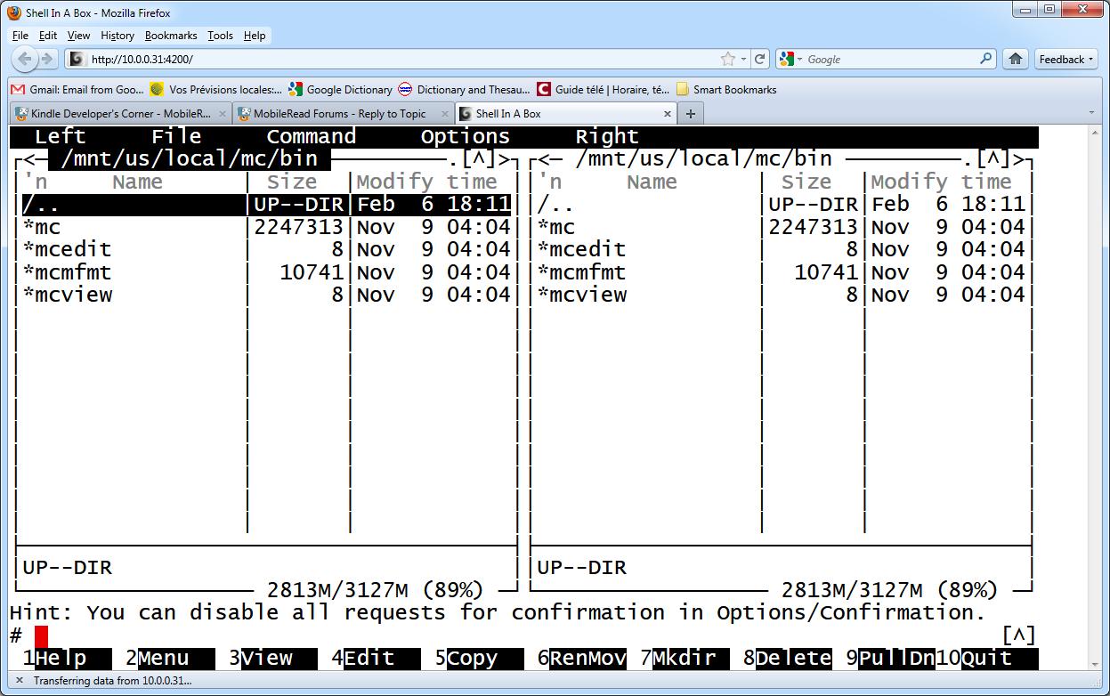Screen dimensions: 1110x696
Task: Close the Shell In A Box tab
Action: click(668, 114)
